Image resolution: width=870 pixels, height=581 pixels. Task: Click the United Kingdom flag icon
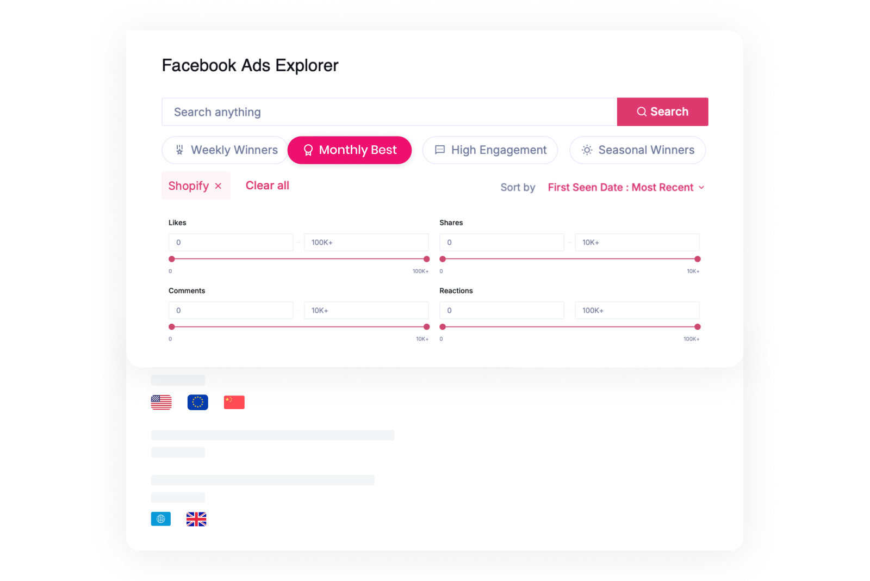click(197, 519)
